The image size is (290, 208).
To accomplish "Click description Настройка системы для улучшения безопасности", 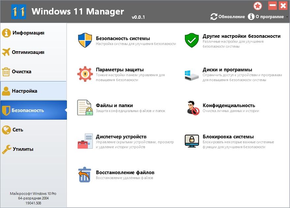I will coord(136,44).
